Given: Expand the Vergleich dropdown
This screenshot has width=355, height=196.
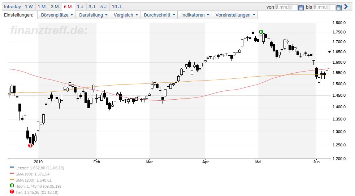Looking at the screenshot, I should [x=126, y=15].
